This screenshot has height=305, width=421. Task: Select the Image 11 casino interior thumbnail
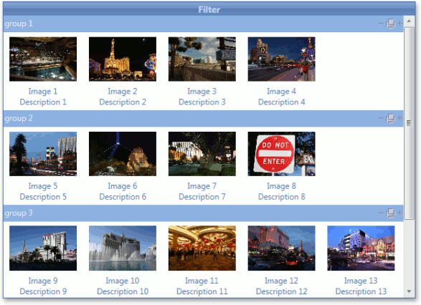pyautogui.click(x=202, y=248)
